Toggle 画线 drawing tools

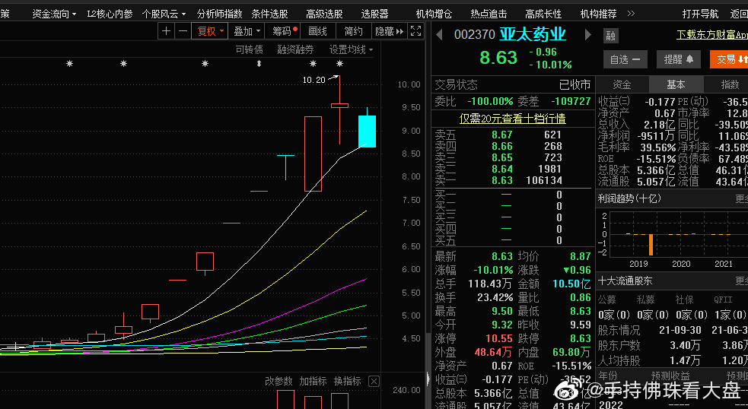(x=318, y=31)
